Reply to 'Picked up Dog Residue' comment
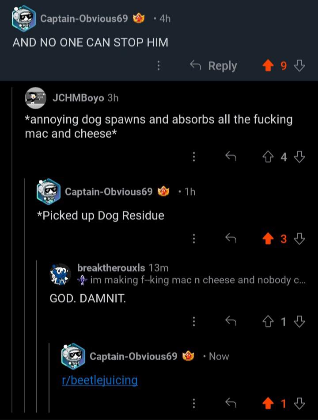Image resolution: width=318 pixels, height=420 pixels. click(231, 238)
